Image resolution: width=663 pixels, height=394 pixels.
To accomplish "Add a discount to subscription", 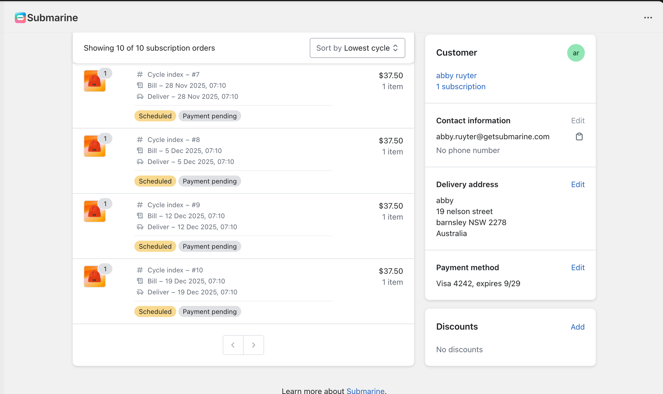I will 577,327.
